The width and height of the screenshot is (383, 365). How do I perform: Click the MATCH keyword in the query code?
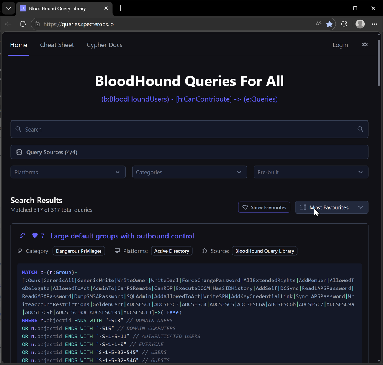click(29, 272)
